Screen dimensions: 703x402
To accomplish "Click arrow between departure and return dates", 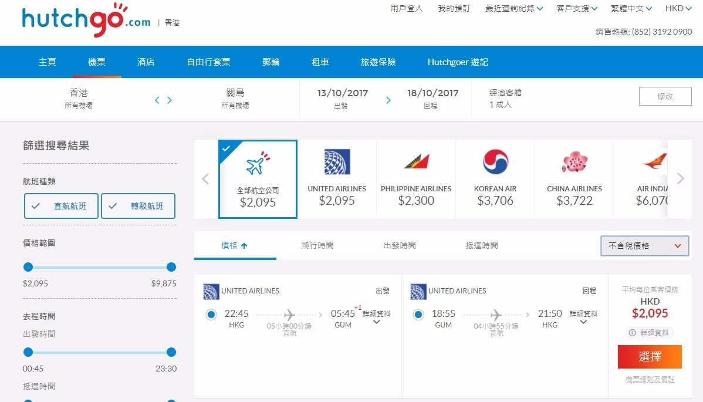I will 388,100.
